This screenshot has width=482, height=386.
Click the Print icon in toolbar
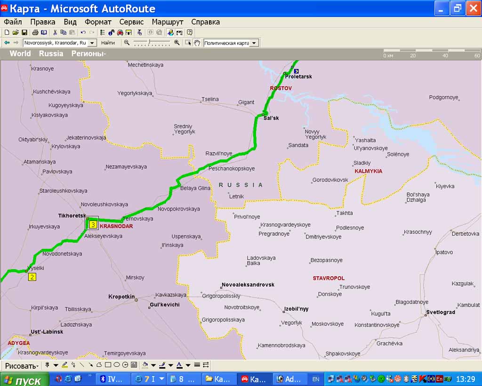pos(35,33)
